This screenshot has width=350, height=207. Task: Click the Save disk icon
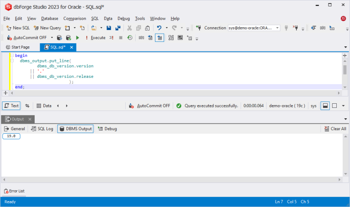pos(109,28)
